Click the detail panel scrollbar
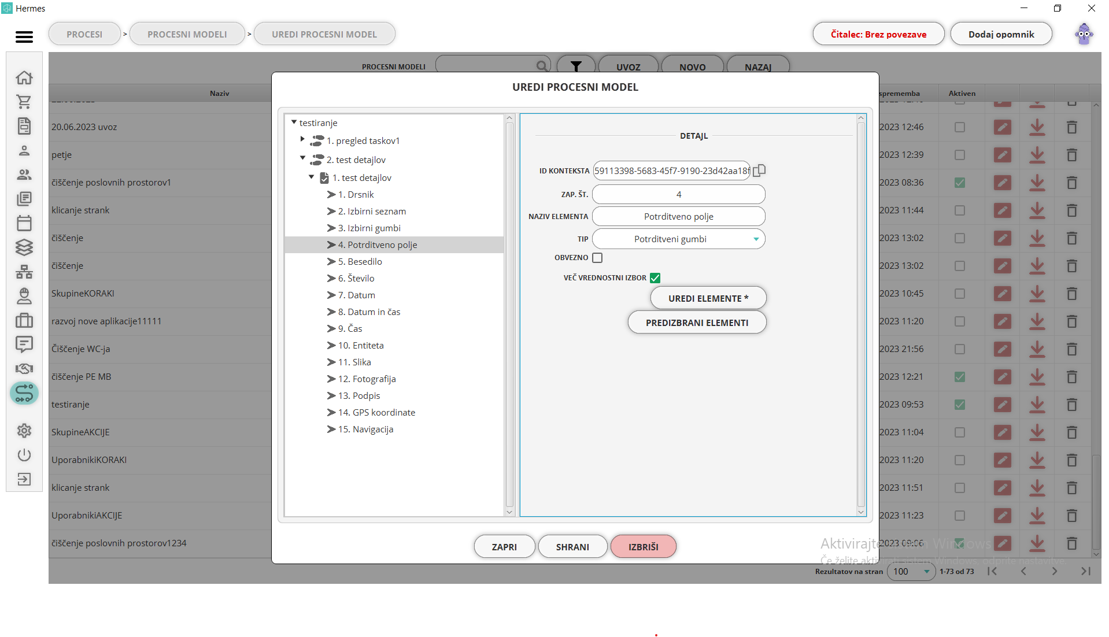Screen dimensions: 1109x637 point(861,315)
